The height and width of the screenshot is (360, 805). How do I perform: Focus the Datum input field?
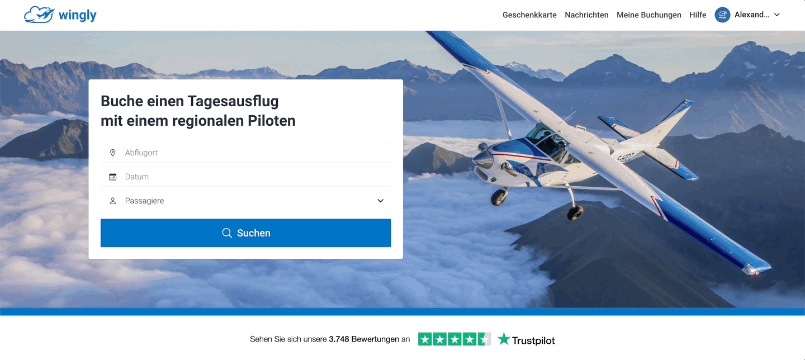tap(246, 177)
